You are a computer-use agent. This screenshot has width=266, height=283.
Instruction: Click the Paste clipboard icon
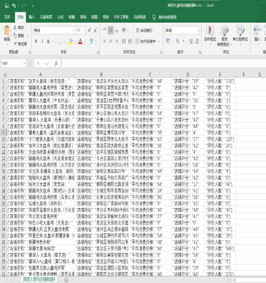(7, 31)
